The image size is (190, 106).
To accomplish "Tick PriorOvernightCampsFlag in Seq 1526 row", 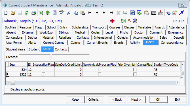I will [x=135, y=74].
